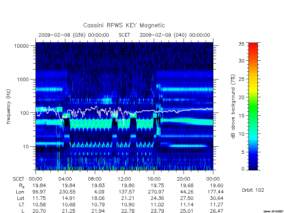The height and width of the screenshot is (213, 284).
Task: Click the latitude value "27.50"
Action: [187, 198]
